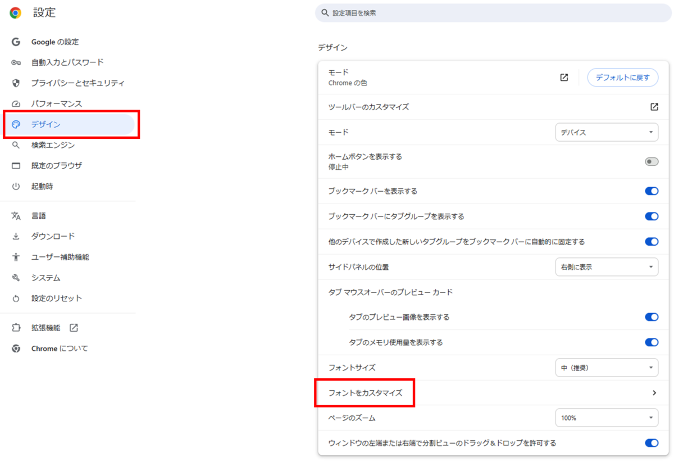Viewport: 674px width, 461px height.
Task: Click the Chrome logo beside 設定
Action: click(15, 13)
